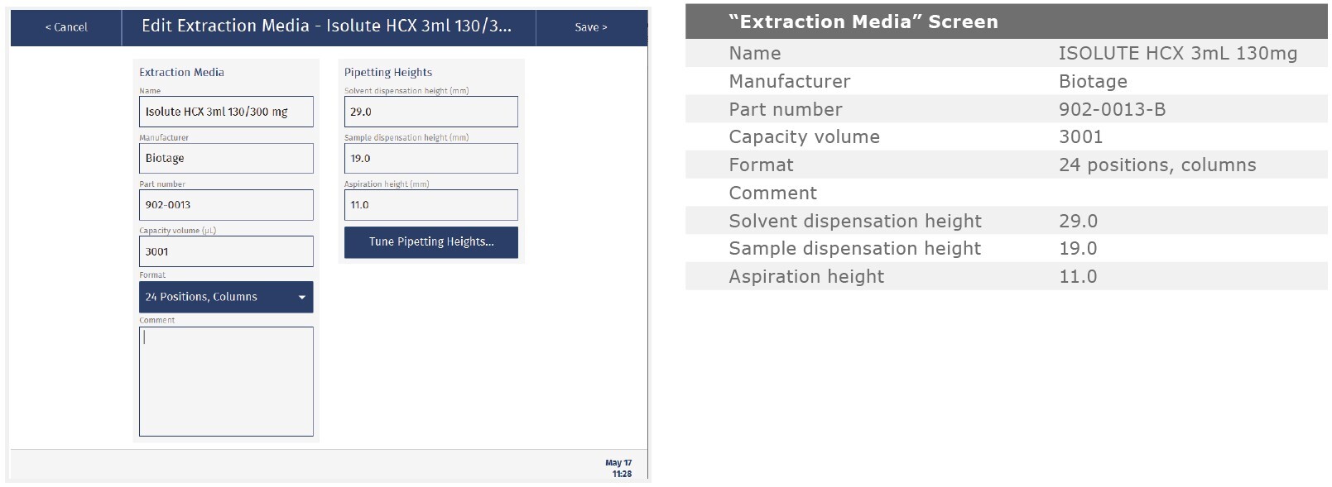1332x487 pixels.
Task: Select the Aspiration height input box
Action: [430, 205]
